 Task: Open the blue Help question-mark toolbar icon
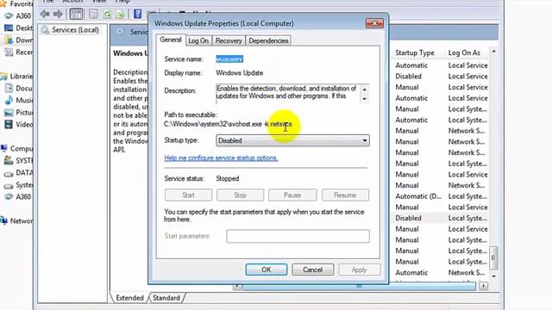coord(138,14)
